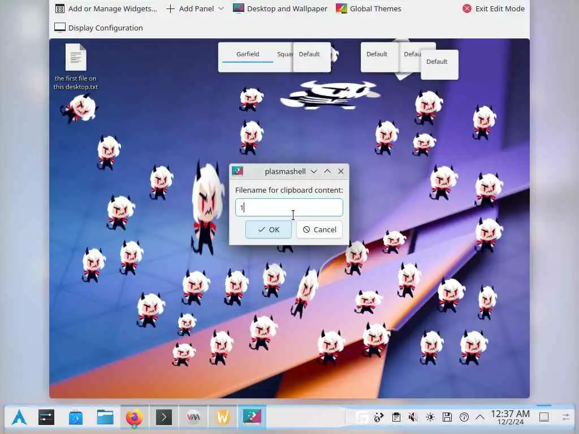Open the disks and devices tray icon
Screen dimensions: 579x434
[447, 418]
